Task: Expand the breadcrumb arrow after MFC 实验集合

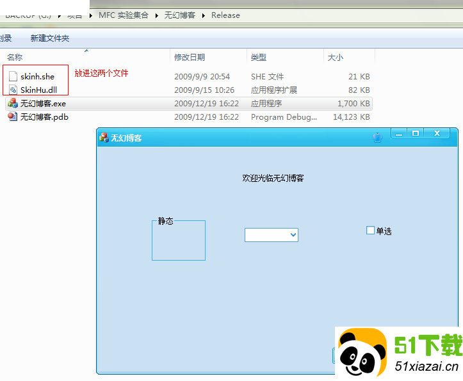Action: 156,15
